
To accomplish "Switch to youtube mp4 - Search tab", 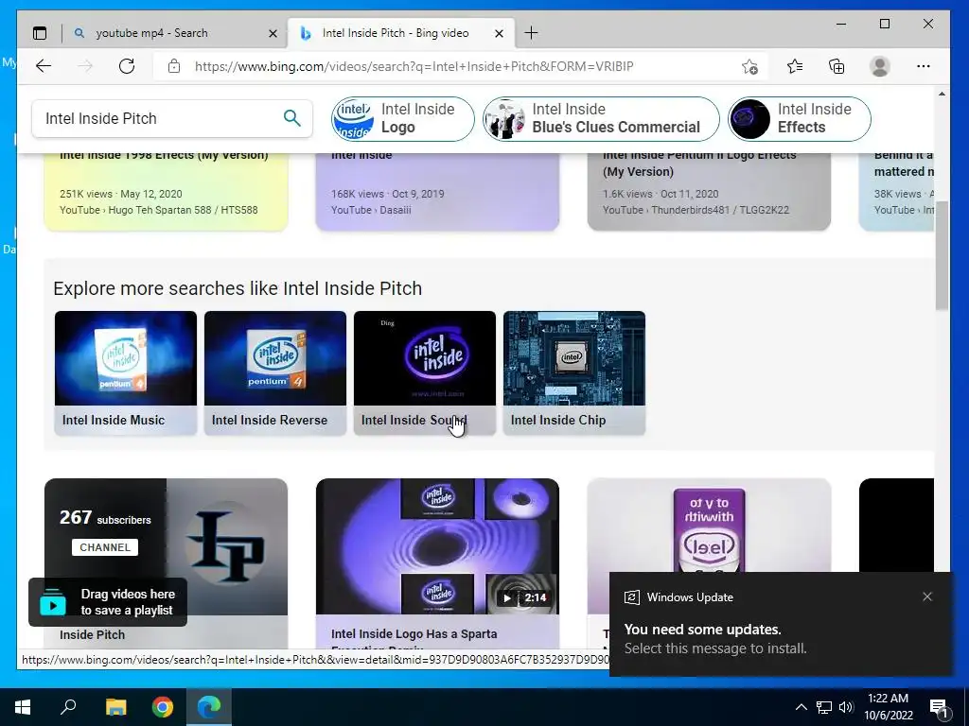I will (175, 33).
